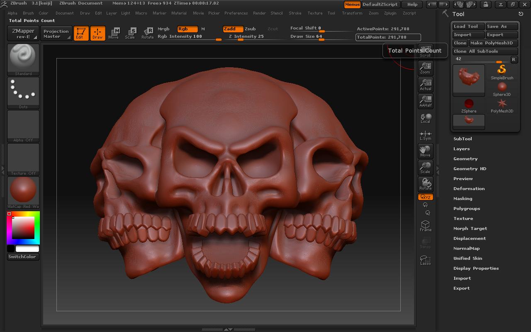Screen dimensions: 531x332
Task: Select the ZSphere tool
Action: pyautogui.click(x=469, y=105)
